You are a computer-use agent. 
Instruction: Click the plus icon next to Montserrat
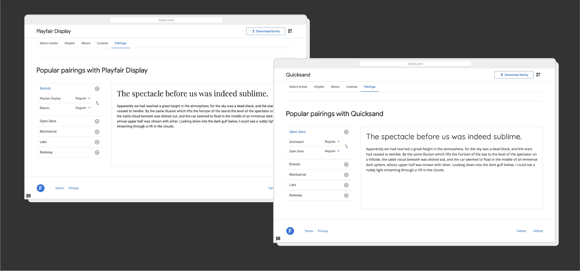(x=97, y=132)
